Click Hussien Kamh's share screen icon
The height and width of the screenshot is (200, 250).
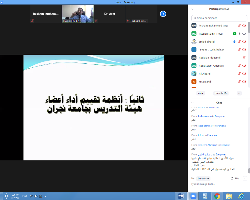coord(234,34)
